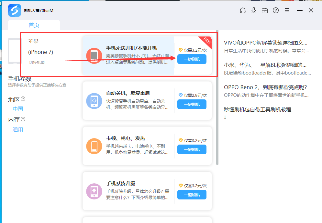Click the phone device thumbnail image
The image size is (322, 223).
[14, 51]
